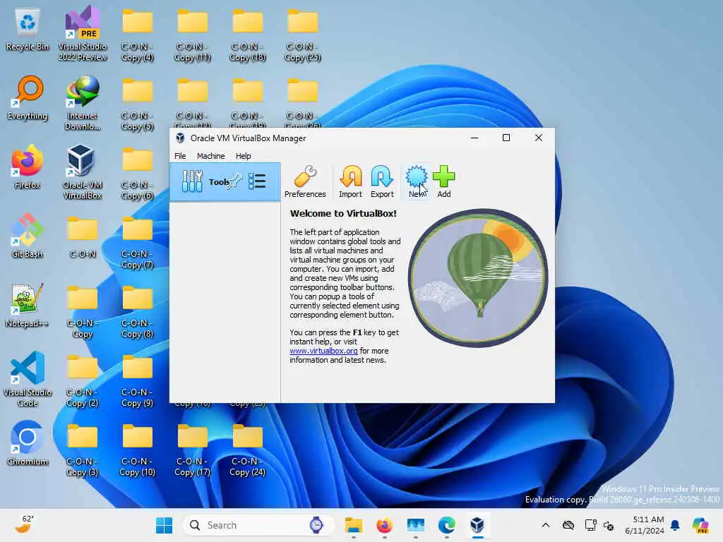This screenshot has width=723, height=542.
Task: Minimize the VirtualBox Manager window
Action: pyautogui.click(x=474, y=138)
